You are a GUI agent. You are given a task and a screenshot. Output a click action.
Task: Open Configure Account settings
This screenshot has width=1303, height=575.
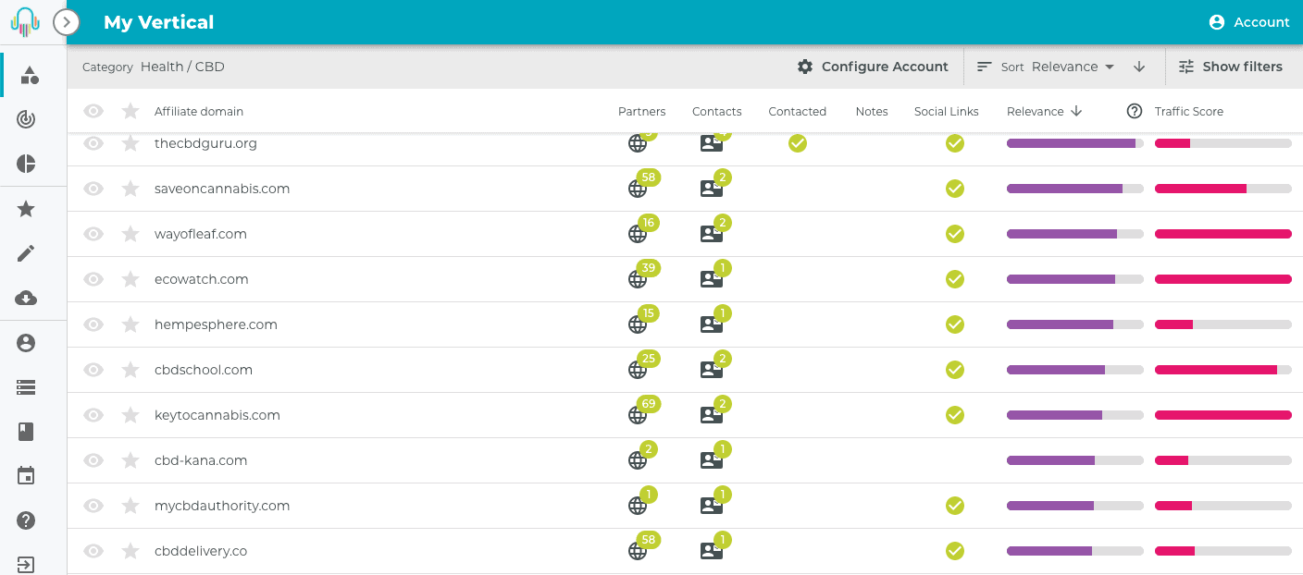pos(873,67)
